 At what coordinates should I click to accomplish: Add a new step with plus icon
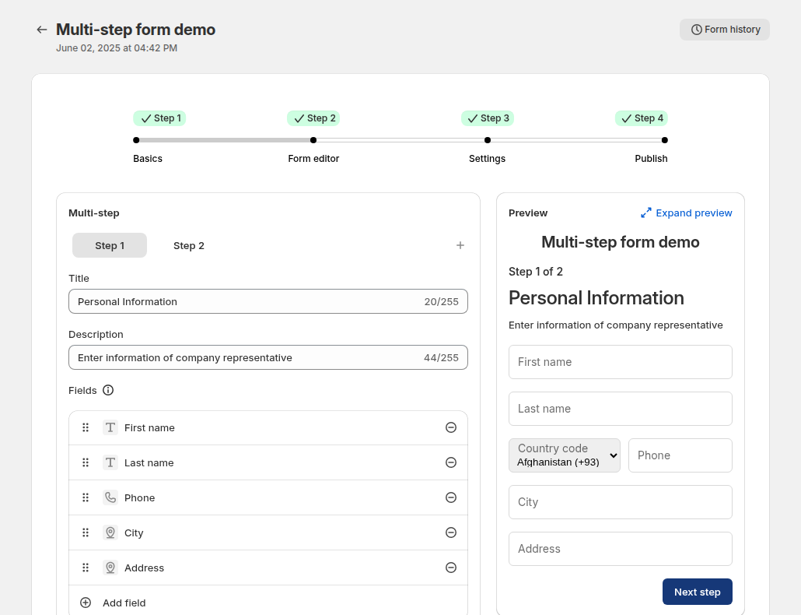[460, 245]
